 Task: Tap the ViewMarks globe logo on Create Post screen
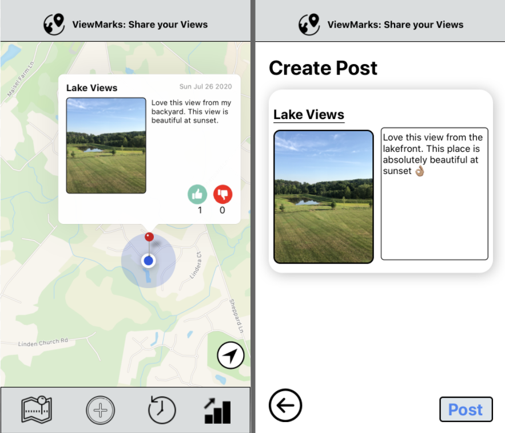309,24
